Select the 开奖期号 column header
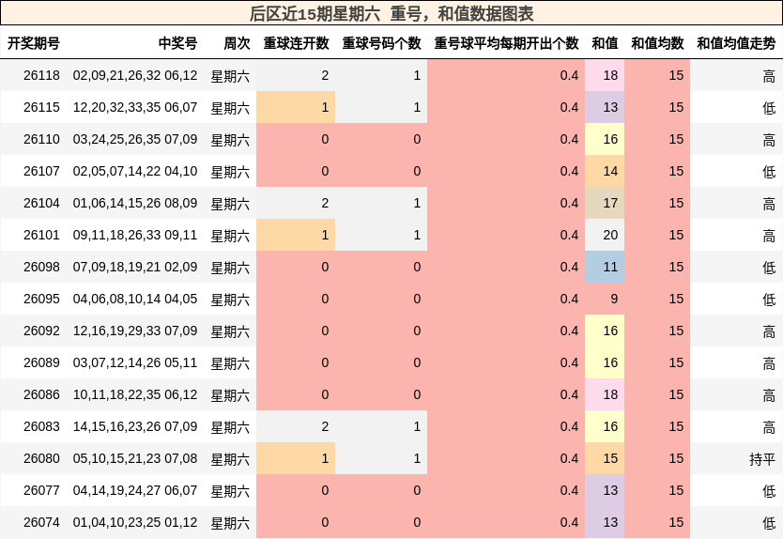This screenshot has height=539, width=783. click(34, 43)
